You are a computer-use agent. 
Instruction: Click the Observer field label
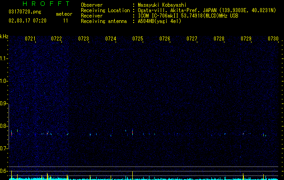tap(92, 5)
